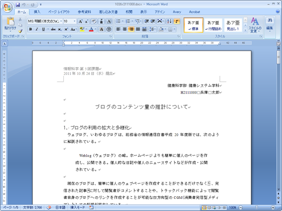Undo the last action in quick access
282x211 pixels.
(x=24, y=4)
